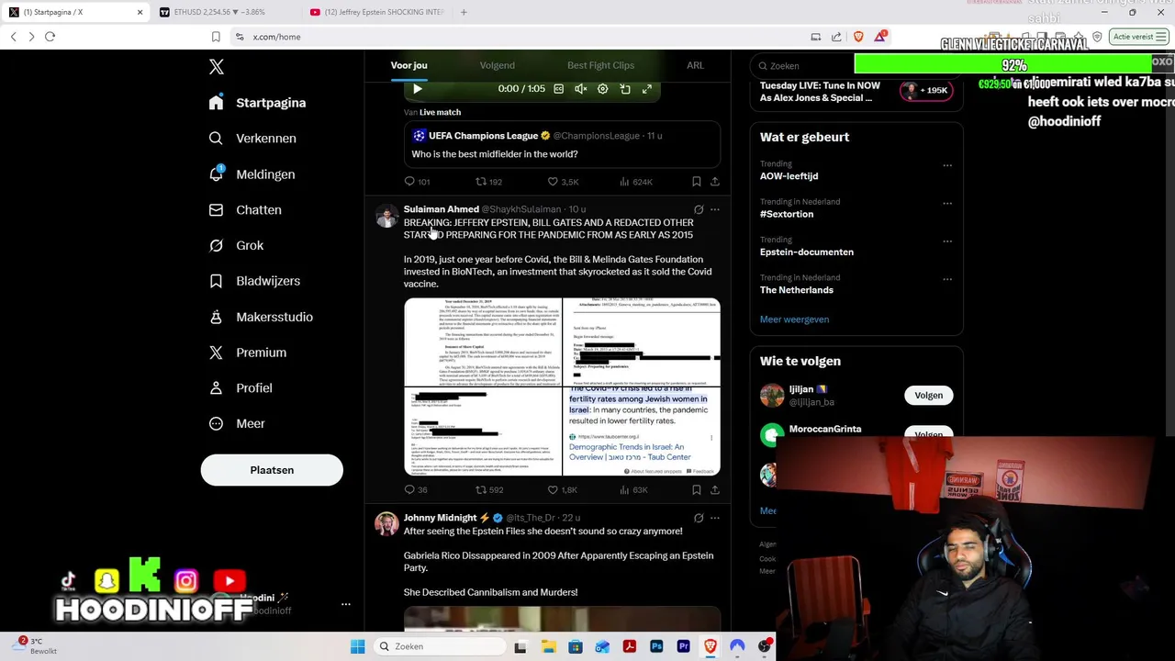Open video settings gear icon
1175x661 pixels.
coord(602,89)
